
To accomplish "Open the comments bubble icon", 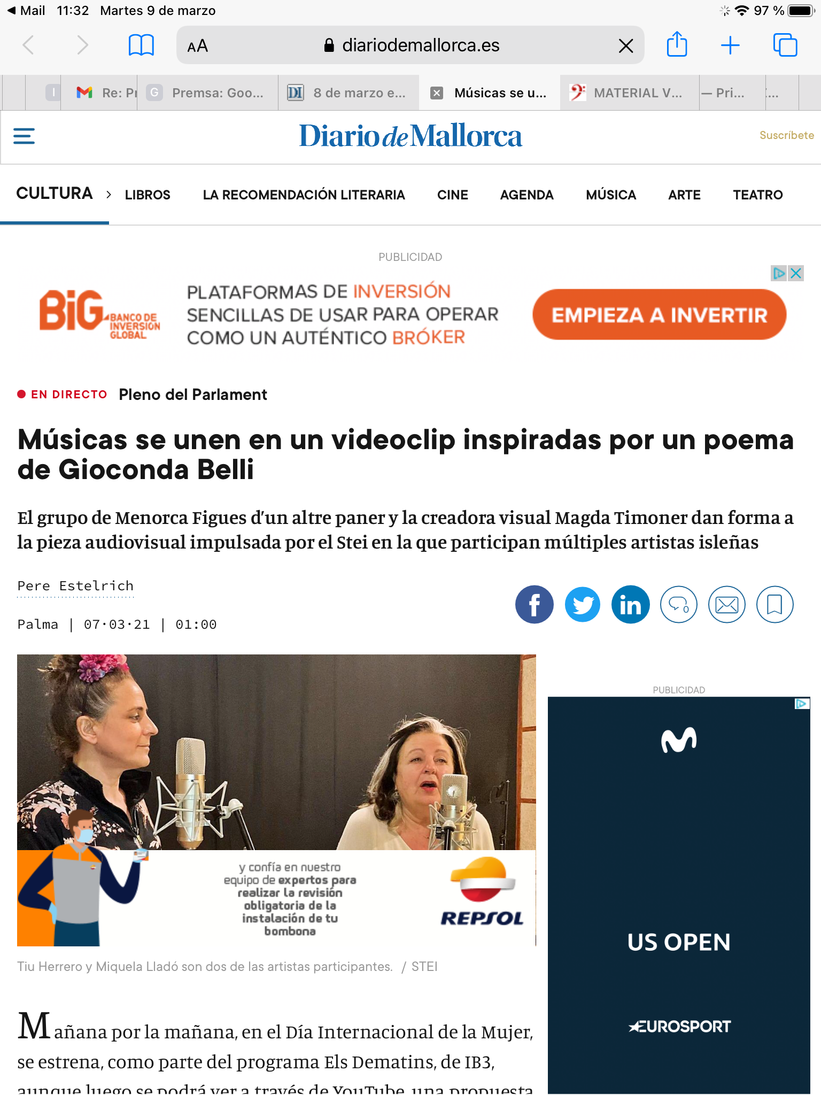I will point(679,605).
